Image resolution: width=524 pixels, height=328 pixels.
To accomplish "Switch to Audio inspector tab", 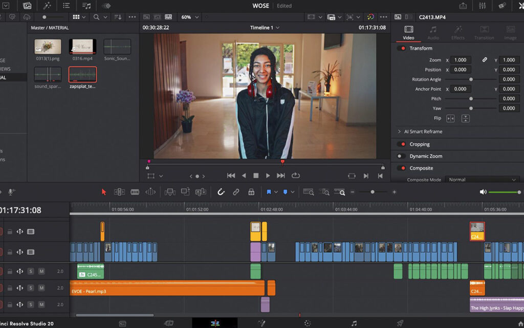I will tap(433, 32).
